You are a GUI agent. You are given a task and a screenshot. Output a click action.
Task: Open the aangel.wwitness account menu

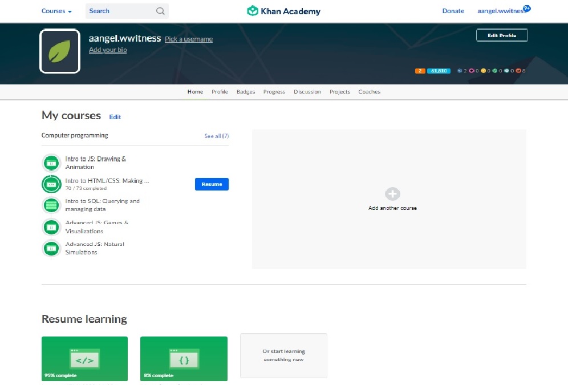click(501, 11)
